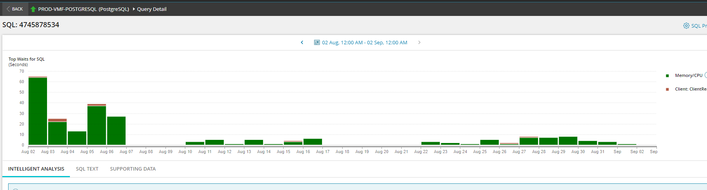Click the Aug 05 bar in chart
The height and width of the screenshot is (190, 707).
coord(97,125)
